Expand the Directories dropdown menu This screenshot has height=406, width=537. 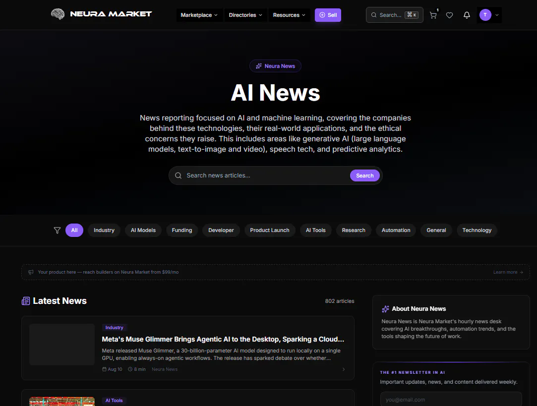[x=245, y=15]
